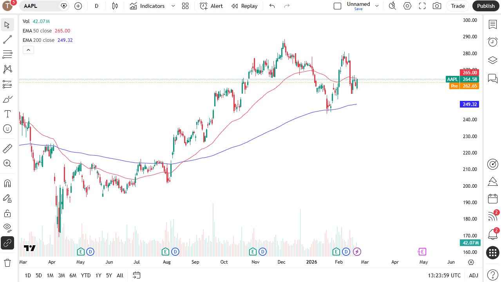Select the 1D time range
Screen dimensions: 501x282
click(x=28, y=275)
